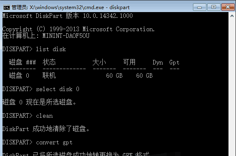The width and height of the screenshot is (236, 156).
Task: Maximize the diskpart command window
Action: pos(213,7)
